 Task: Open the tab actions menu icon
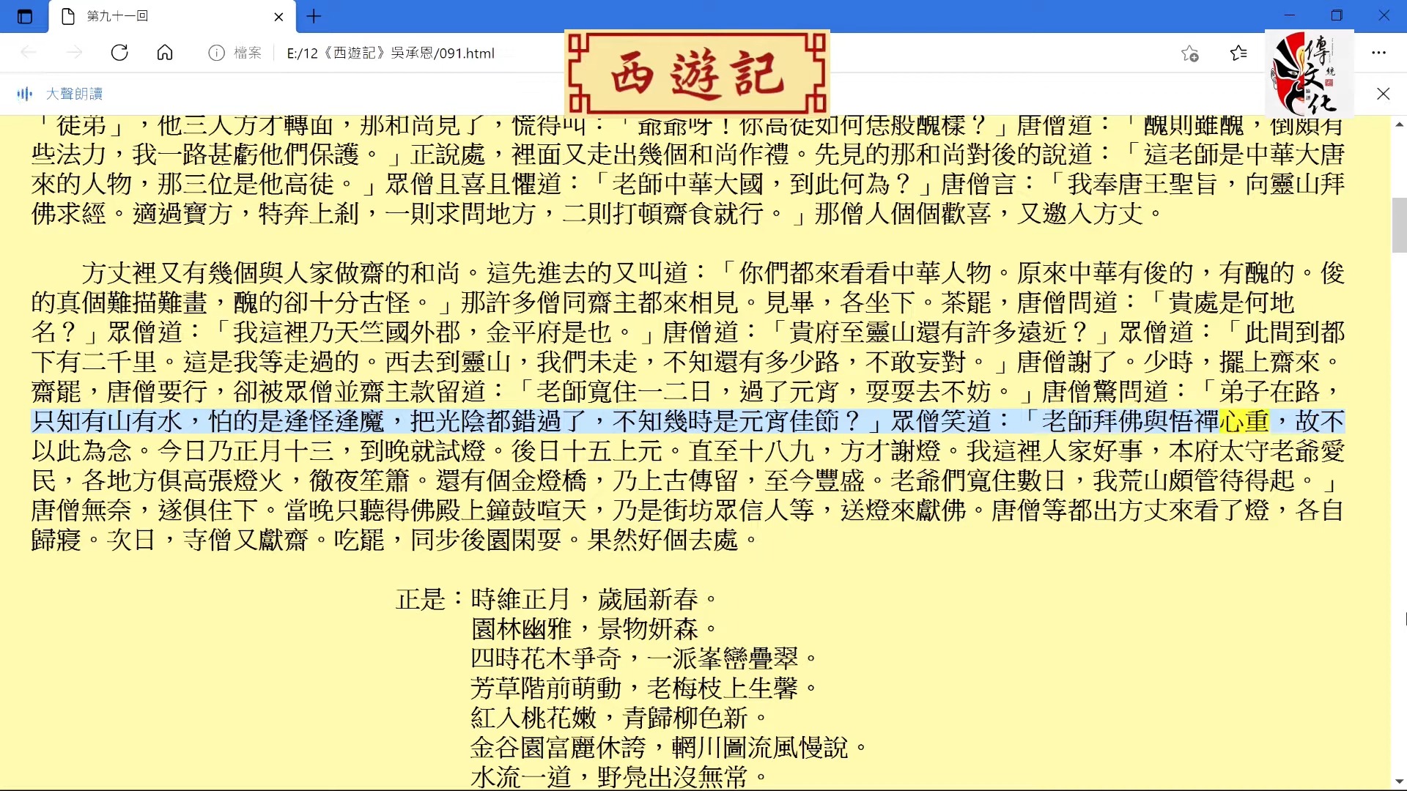25,16
